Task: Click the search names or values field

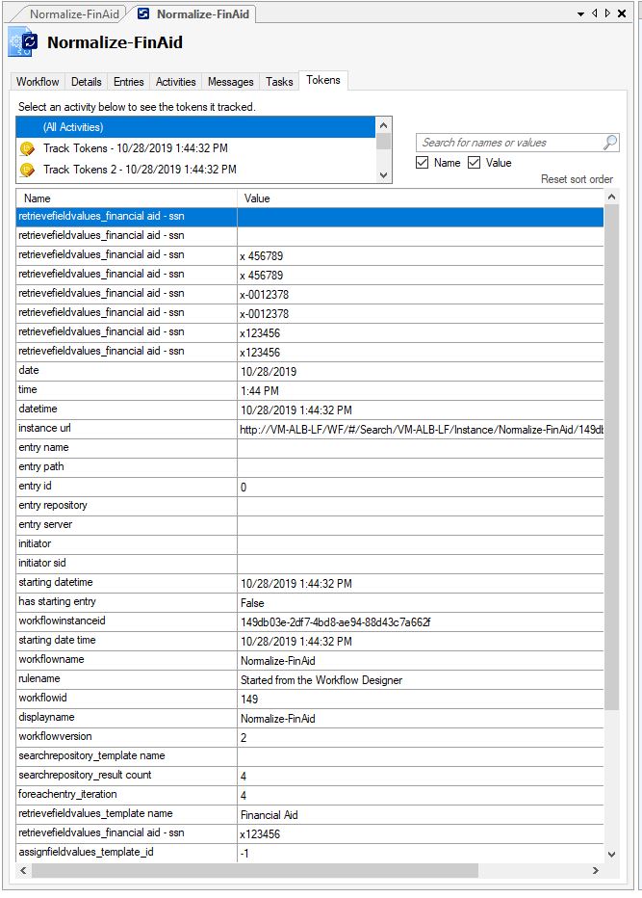Action: tap(508, 143)
